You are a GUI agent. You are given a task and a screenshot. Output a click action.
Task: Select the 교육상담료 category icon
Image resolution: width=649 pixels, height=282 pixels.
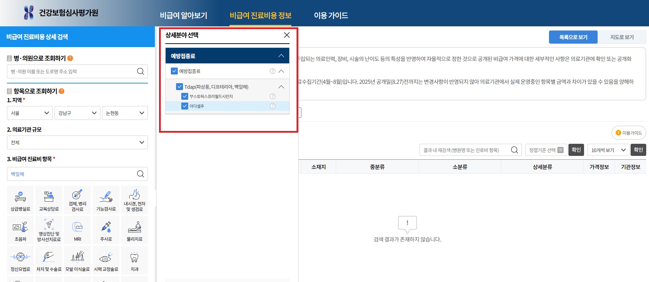pyautogui.click(x=49, y=200)
